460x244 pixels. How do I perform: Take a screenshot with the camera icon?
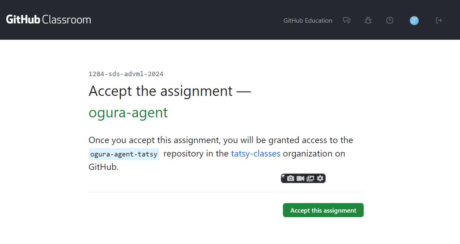[291, 179]
